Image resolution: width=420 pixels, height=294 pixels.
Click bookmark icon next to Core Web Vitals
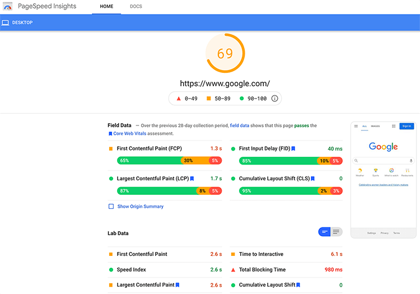pos(110,134)
